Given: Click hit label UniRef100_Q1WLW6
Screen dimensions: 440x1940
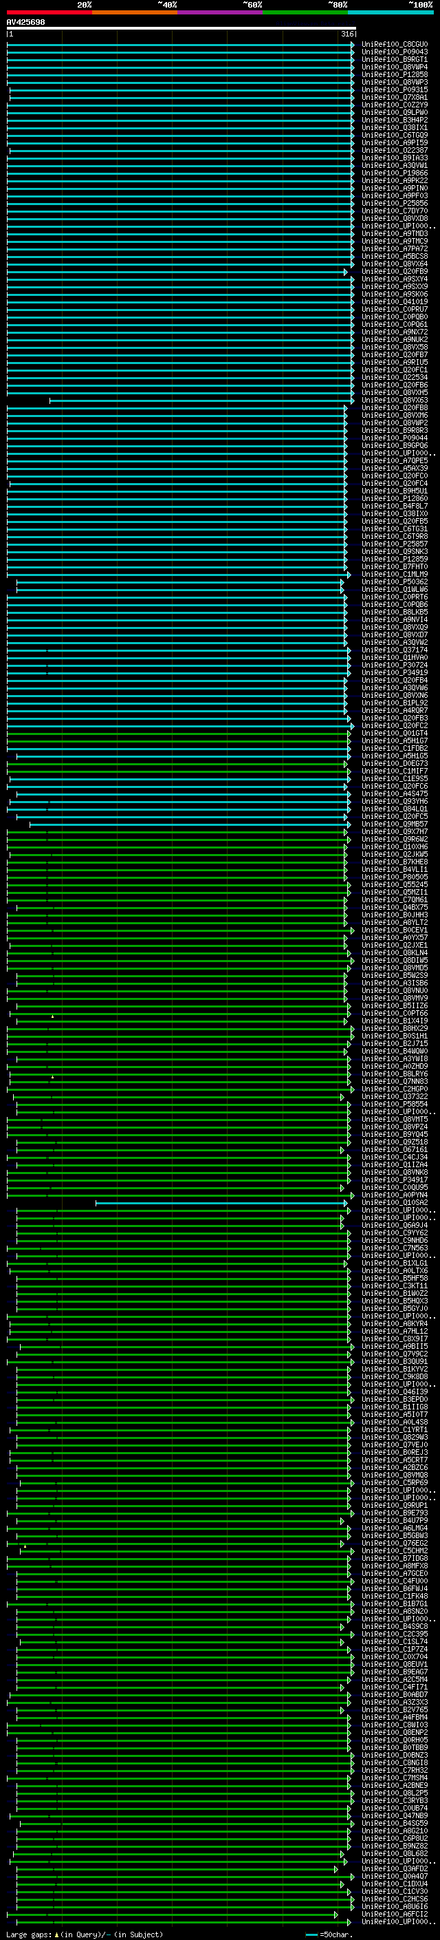Looking at the screenshot, I should click(x=394, y=589).
